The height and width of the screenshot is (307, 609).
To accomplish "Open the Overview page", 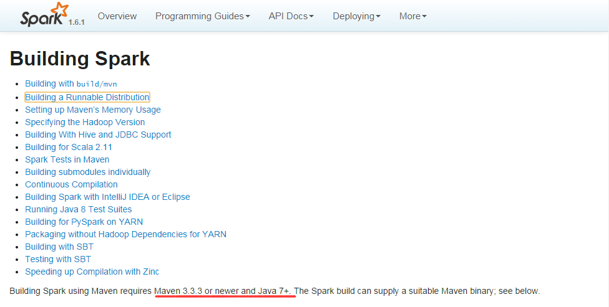I will [x=117, y=16].
